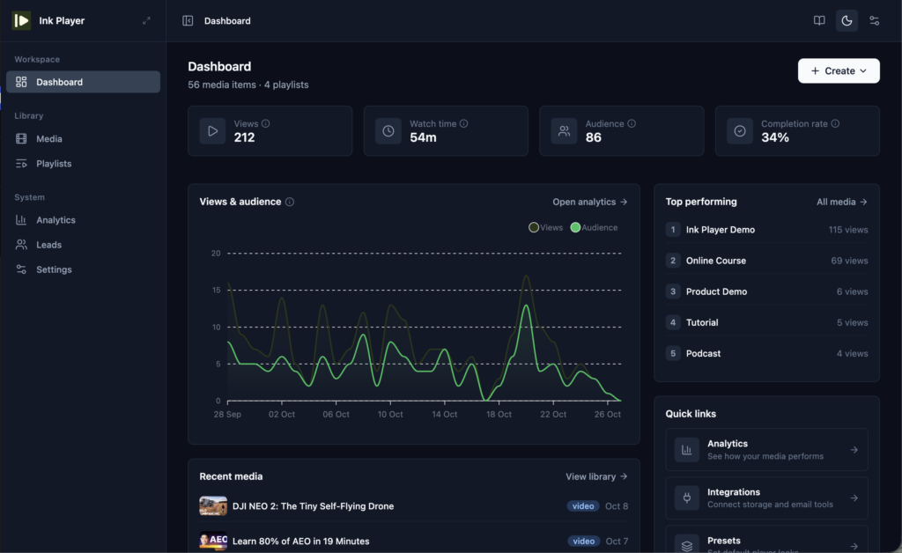Viewport: 902px width, 553px height.
Task: Click the Leads people icon in sidebar
Action: click(x=21, y=245)
